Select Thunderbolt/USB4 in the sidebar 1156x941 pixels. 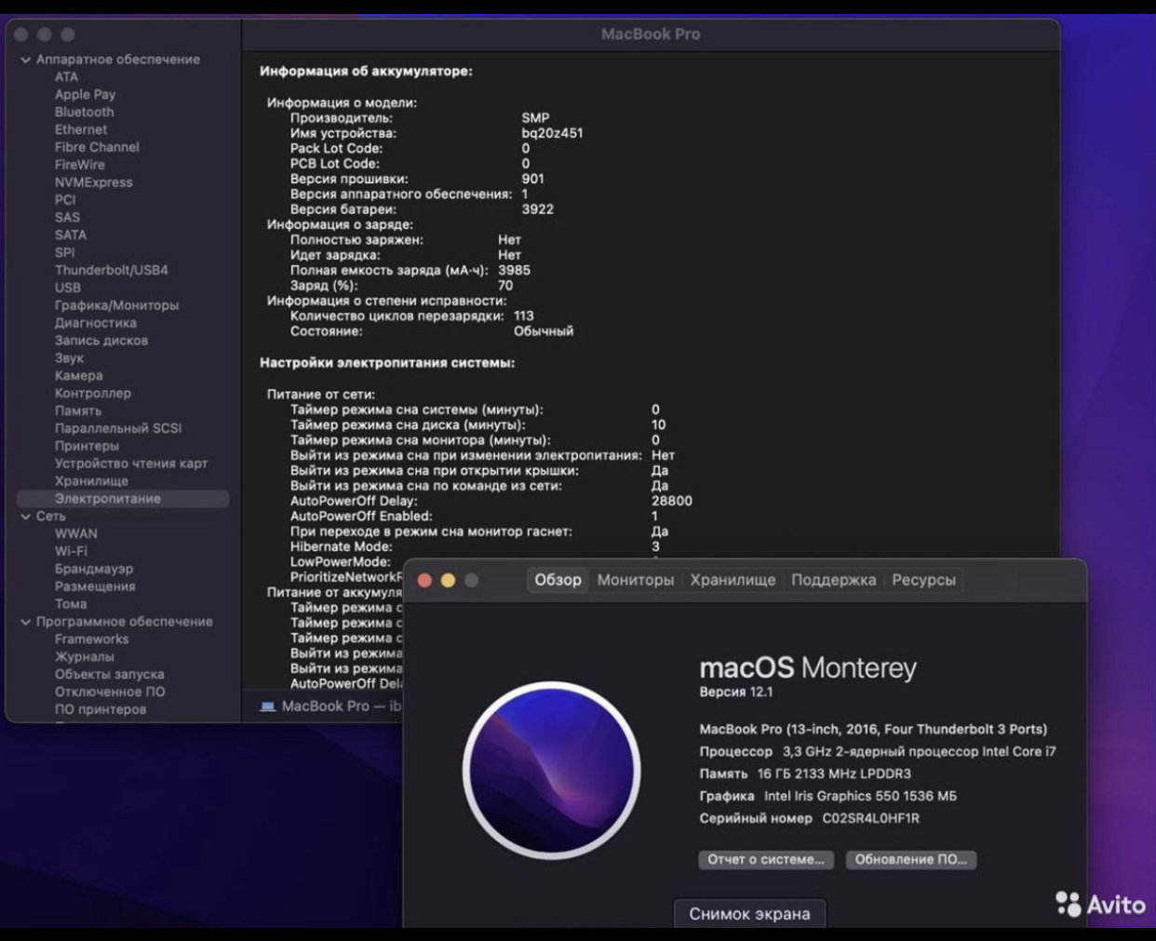[111, 270]
